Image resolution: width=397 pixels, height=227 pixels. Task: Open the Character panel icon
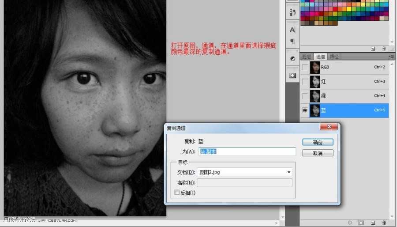point(293,30)
